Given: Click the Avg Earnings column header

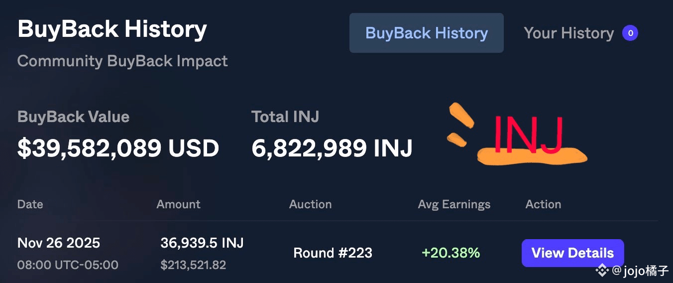Looking at the screenshot, I should 454,204.
